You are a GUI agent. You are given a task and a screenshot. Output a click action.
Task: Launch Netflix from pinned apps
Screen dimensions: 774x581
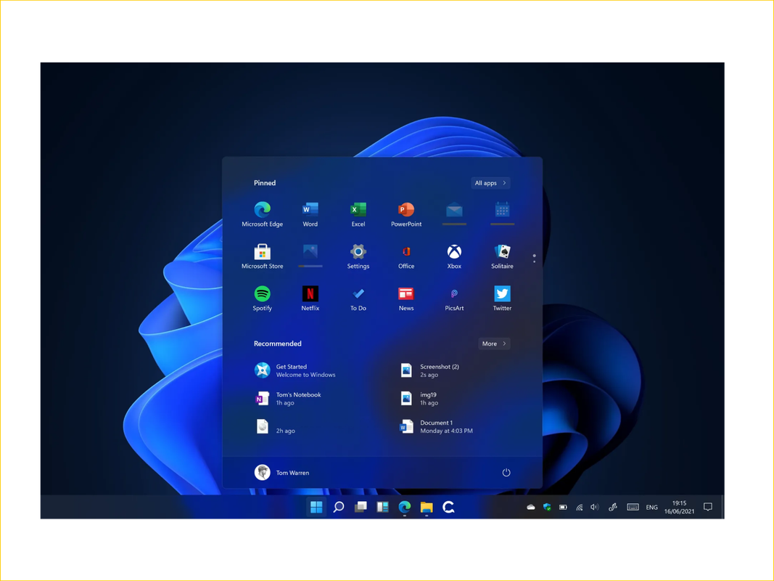pyautogui.click(x=310, y=298)
